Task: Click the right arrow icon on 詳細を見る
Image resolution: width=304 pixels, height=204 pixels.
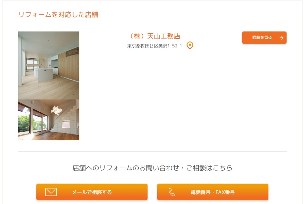Action: coord(281,38)
